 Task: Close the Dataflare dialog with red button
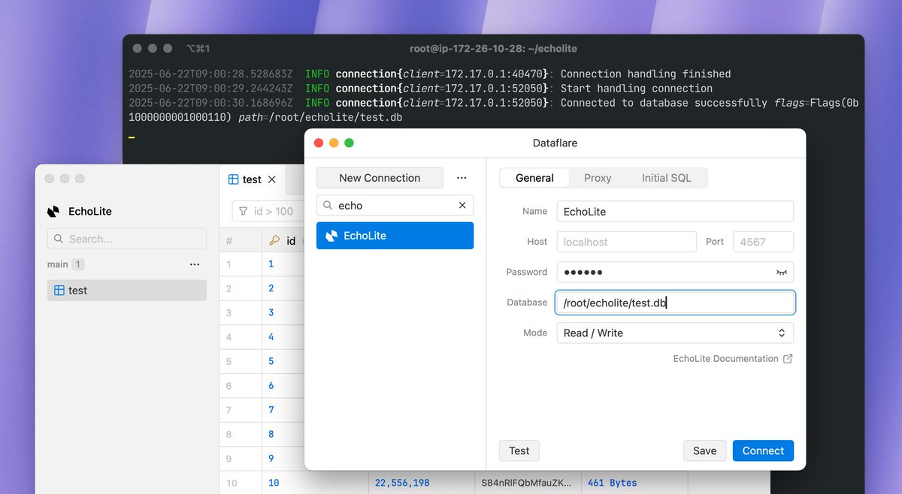(319, 143)
